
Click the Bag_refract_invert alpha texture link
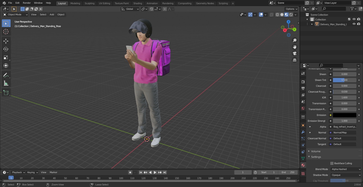(343, 127)
